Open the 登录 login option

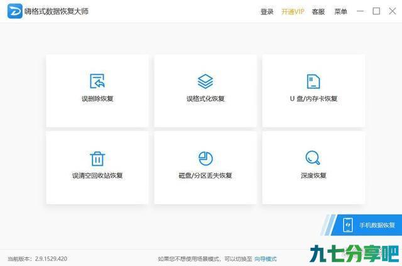click(267, 11)
